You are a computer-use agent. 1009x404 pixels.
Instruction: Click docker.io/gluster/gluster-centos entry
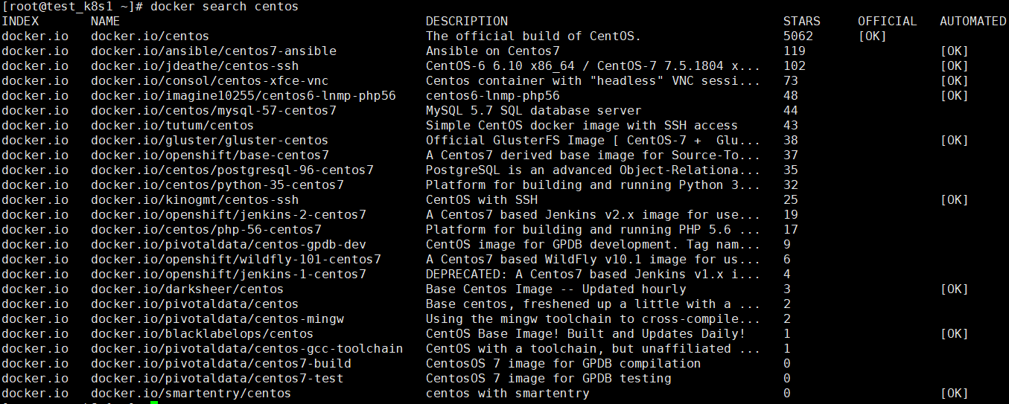209,141
